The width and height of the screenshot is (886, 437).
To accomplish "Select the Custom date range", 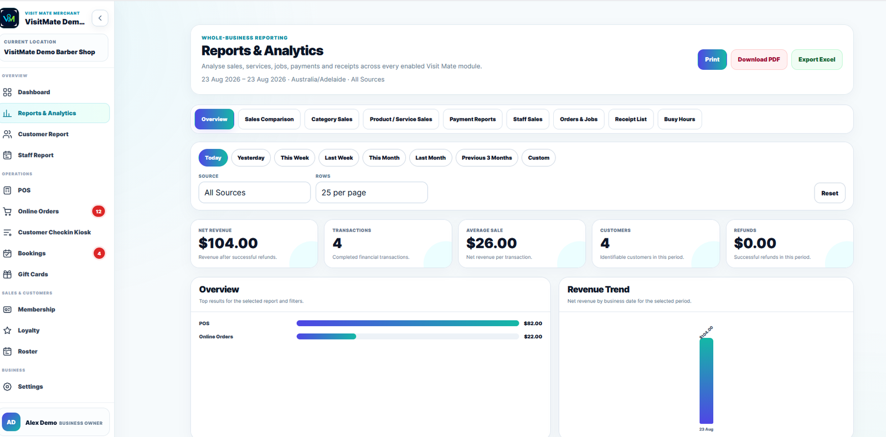I will coord(539,158).
